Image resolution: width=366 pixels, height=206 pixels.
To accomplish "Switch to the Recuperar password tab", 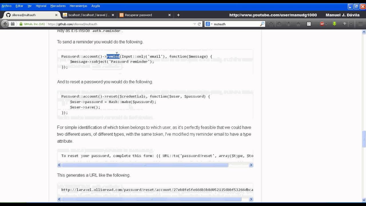I will coord(145,15).
